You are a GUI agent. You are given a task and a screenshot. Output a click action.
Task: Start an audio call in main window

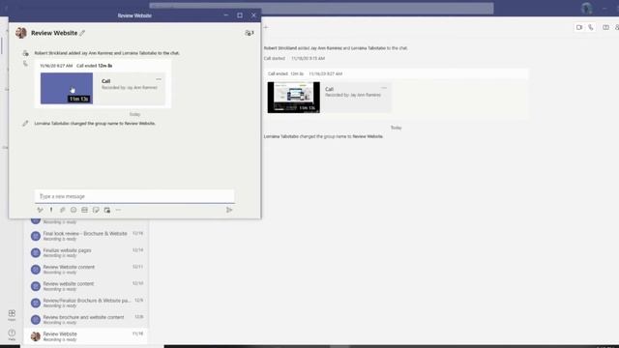tap(591, 28)
